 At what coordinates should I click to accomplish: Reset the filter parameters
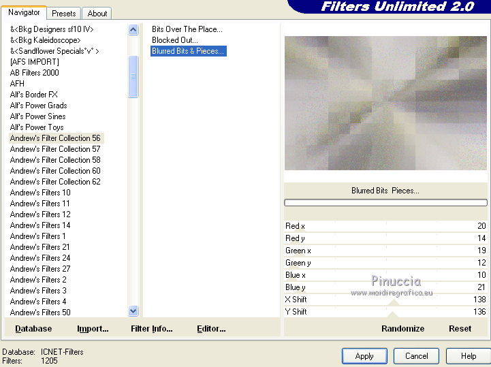pyautogui.click(x=460, y=329)
